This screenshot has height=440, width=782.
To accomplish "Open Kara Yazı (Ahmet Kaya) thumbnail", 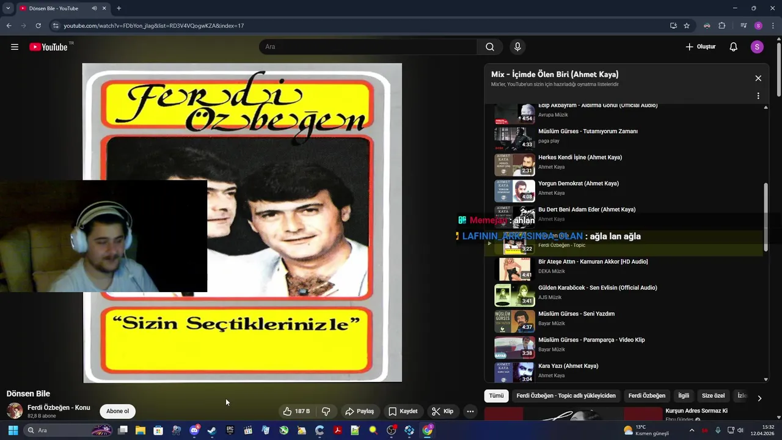I will (x=514, y=373).
